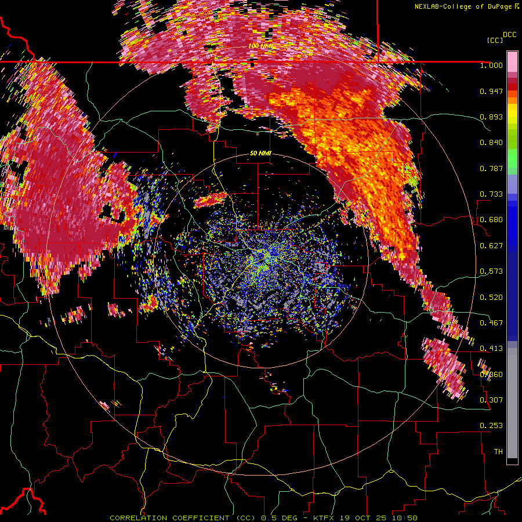Click the 0.520 color scale value
This screenshot has width=522, height=522.
[x=491, y=298]
